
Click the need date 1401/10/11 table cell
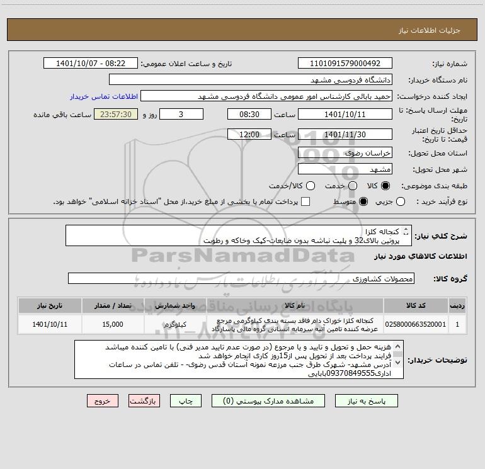pyautogui.click(x=50, y=324)
